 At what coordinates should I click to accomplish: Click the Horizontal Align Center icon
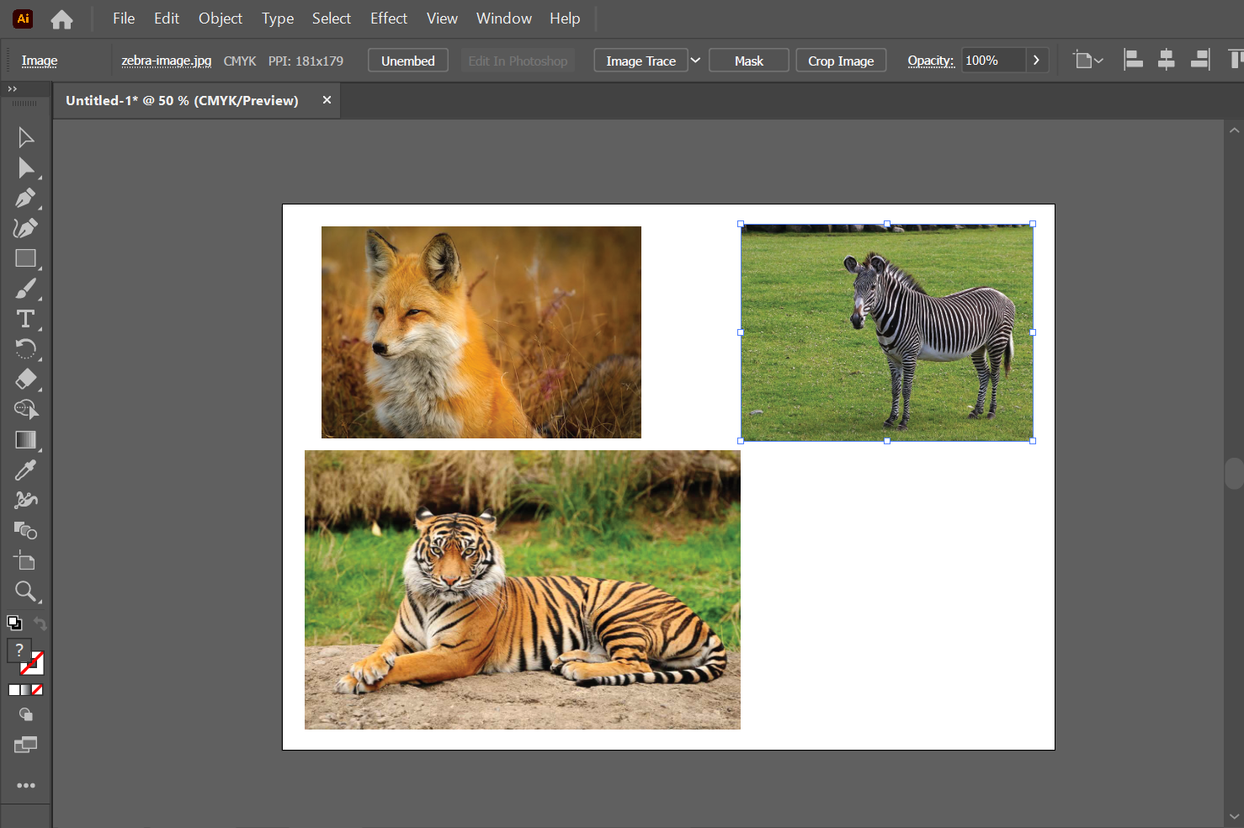click(1166, 60)
